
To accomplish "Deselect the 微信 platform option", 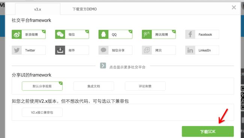I will coord(72,34).
